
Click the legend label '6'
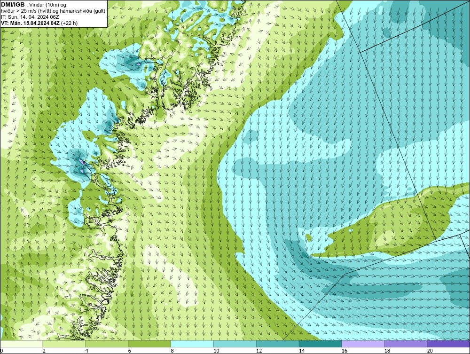pos(130,351)
